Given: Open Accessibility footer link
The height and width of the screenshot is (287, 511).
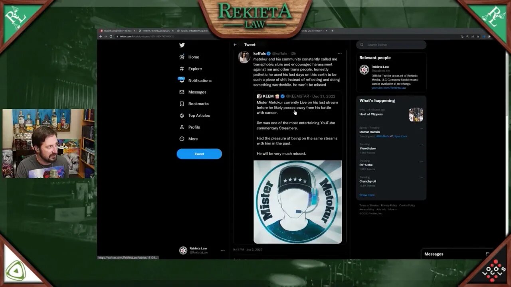Looking at the screenshot, I should [366, 209].
